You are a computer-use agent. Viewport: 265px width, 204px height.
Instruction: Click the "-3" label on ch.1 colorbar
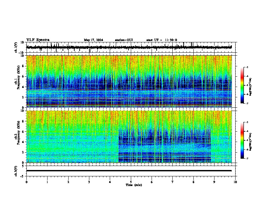(247, 67)
